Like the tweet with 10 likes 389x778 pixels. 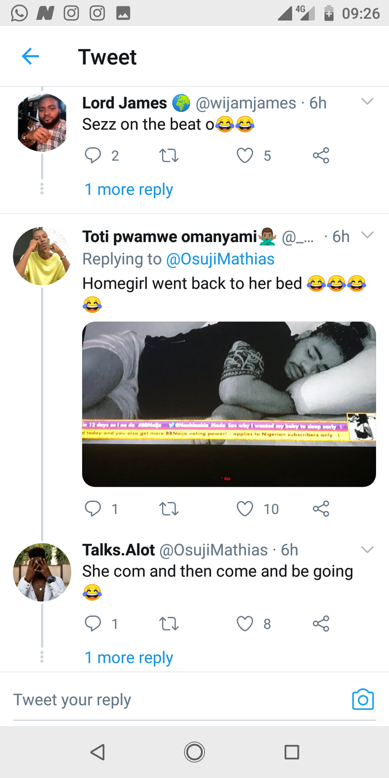coord(245,508)
